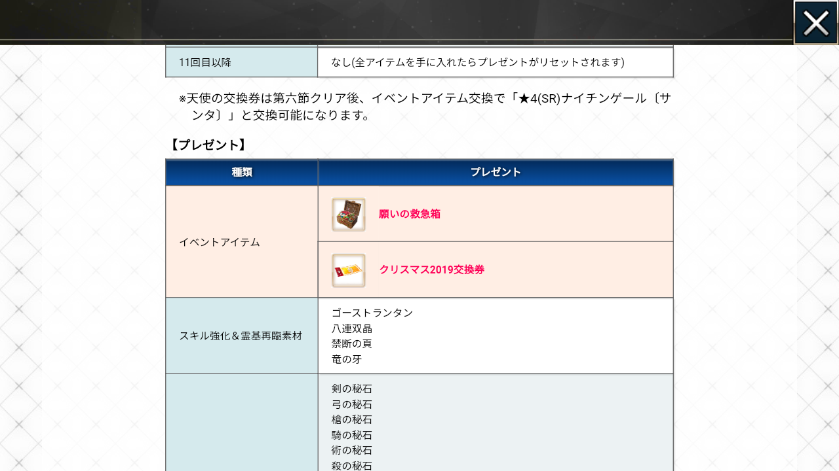Click ゴーストランタン in the materials list

click(372, 313)
